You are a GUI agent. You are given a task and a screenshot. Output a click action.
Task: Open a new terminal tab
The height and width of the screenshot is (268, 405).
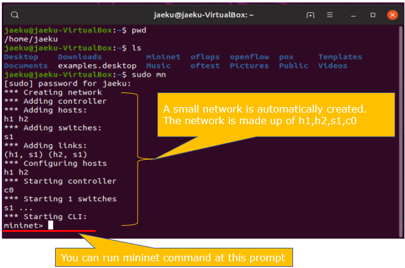coord(310,15)
